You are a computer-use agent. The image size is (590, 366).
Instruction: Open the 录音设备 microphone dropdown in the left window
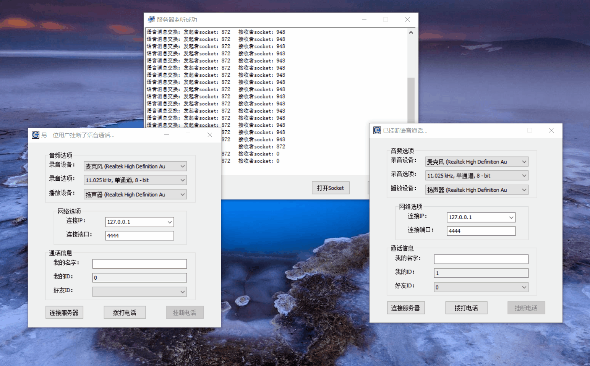tap(183, 166)
